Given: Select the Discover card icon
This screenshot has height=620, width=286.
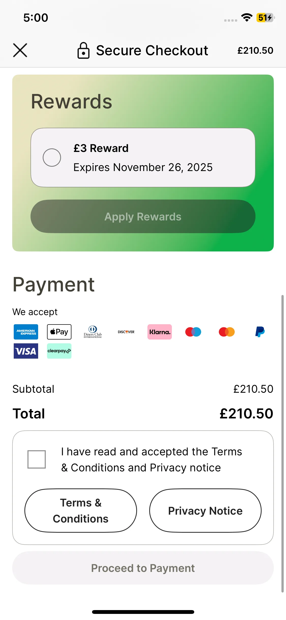Looking at the screenshot, I should [x=126, y=332].
